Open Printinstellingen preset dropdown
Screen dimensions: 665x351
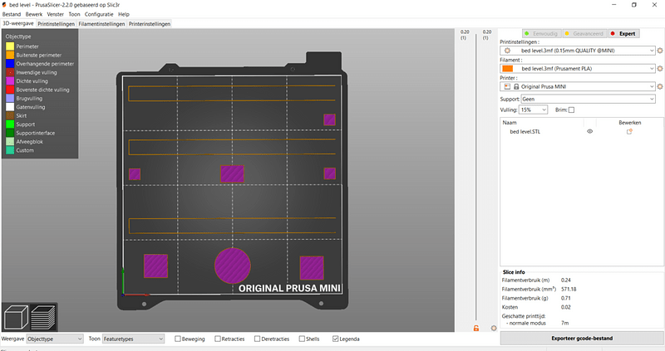pyautogui.click(x=578, y=51)
